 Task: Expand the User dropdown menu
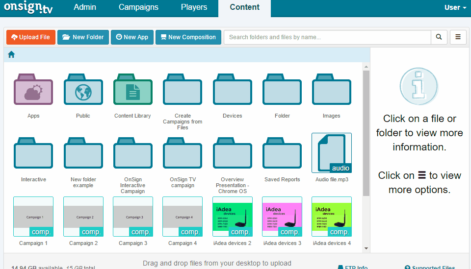455,7
